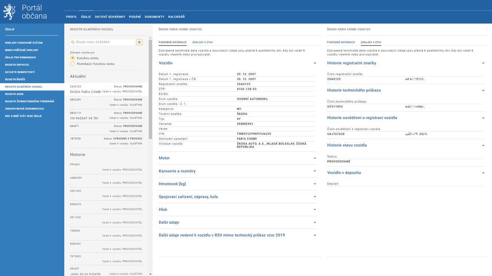Expand the Hluk section chevron
The width and height of the screenshot is (492, 276).
pyautogui.click(x=314, y=210)
